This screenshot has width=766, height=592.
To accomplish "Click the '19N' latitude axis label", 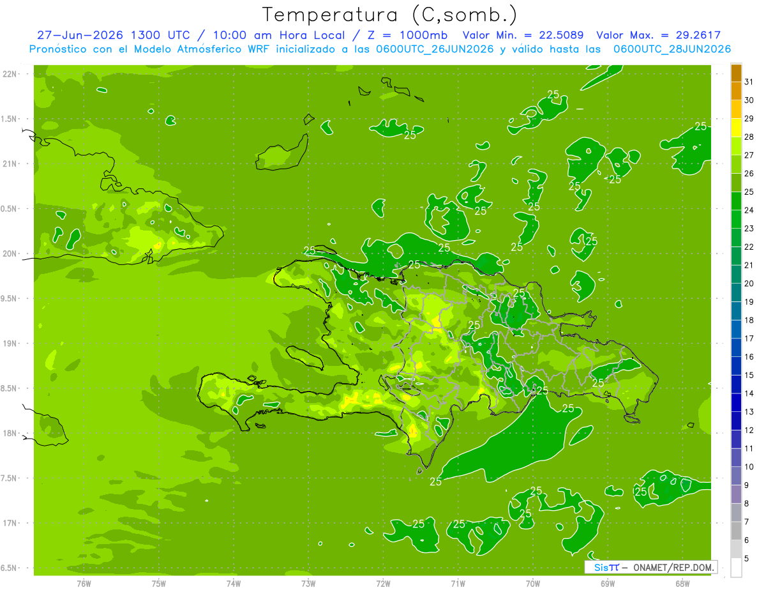I will (x=10, y=344).
